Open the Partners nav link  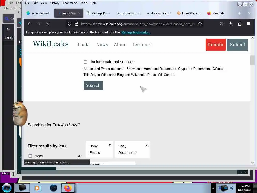(142, 45)
